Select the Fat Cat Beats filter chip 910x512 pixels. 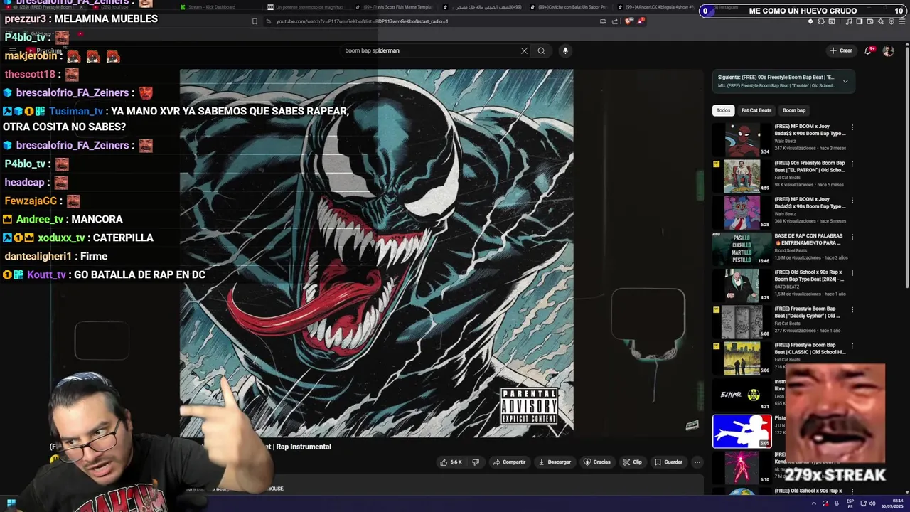[756, 110]
